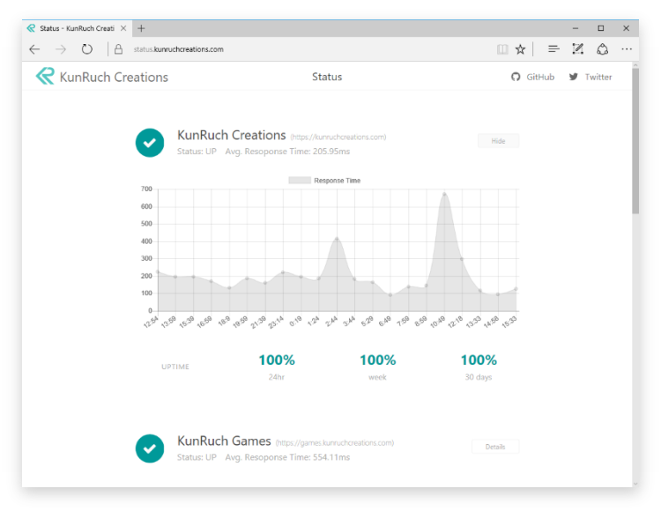
Task: Select the Status - KunRuch Creati tab
Action: click(x=77, y=28)
